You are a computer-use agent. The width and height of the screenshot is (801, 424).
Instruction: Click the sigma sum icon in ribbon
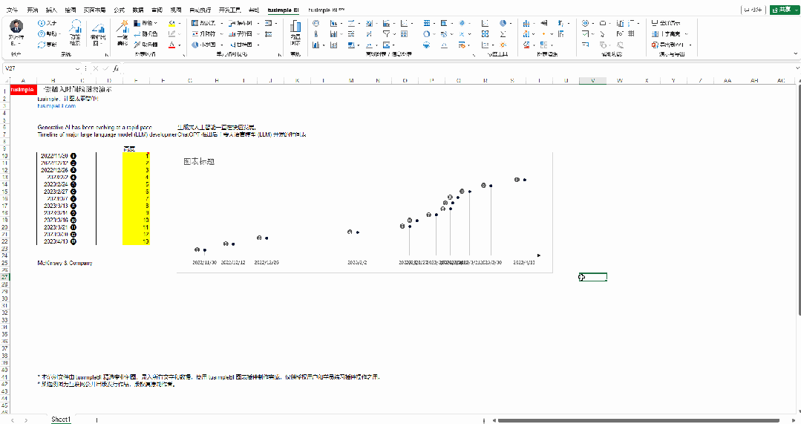(503, 33)
